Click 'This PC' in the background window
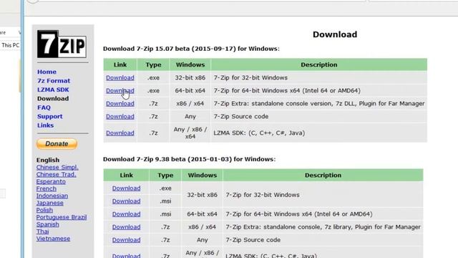Image resolution: width=458 pixels, height=258 pixels. coord(11,45)
